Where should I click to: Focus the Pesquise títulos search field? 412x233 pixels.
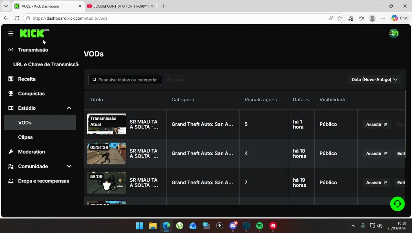tap(125, 80)
